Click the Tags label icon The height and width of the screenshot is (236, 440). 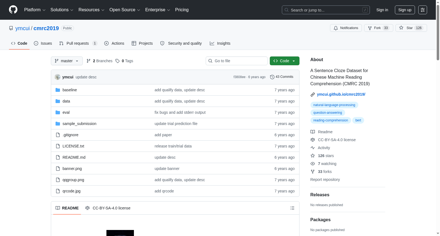point(118,61)
